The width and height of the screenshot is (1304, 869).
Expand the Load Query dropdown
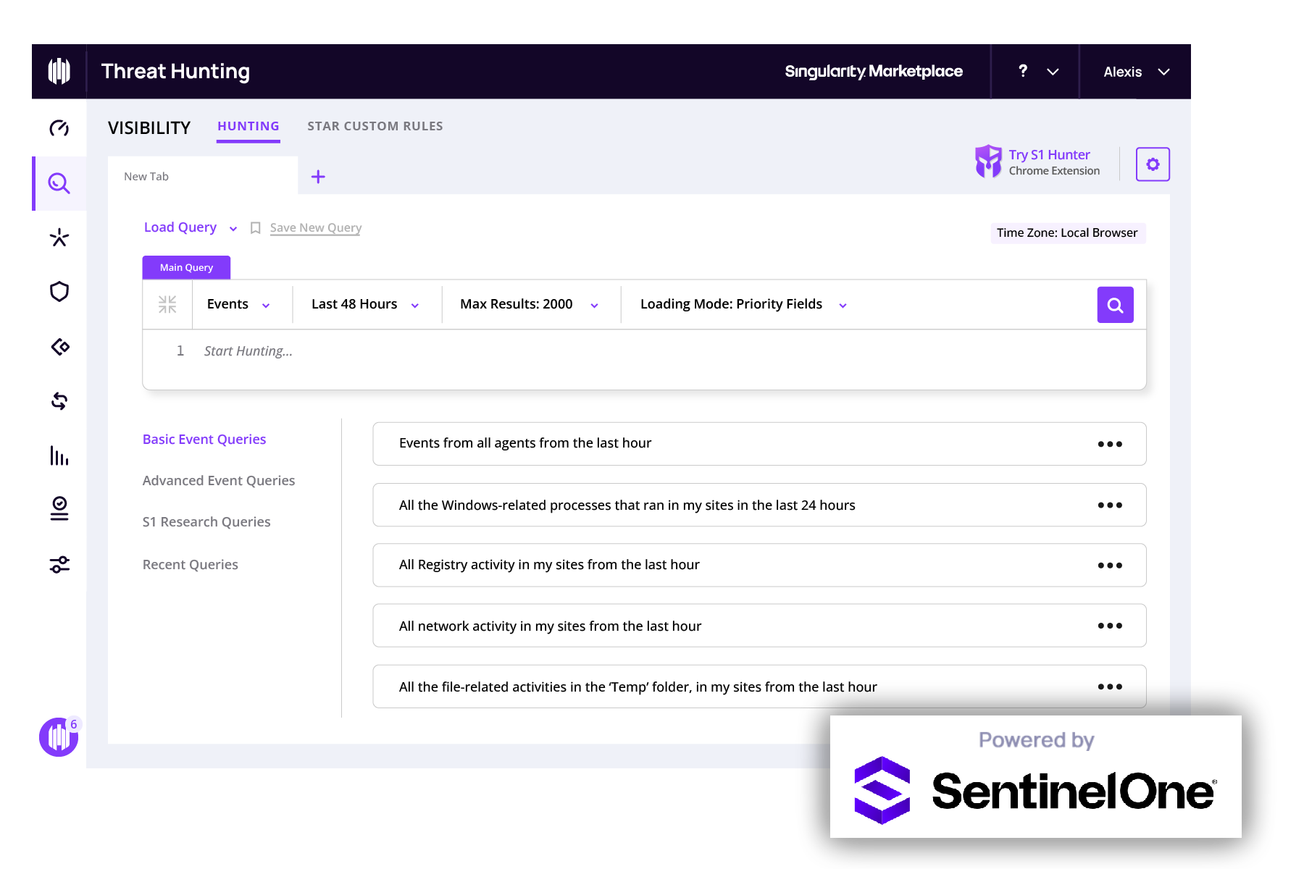[190, 227]
